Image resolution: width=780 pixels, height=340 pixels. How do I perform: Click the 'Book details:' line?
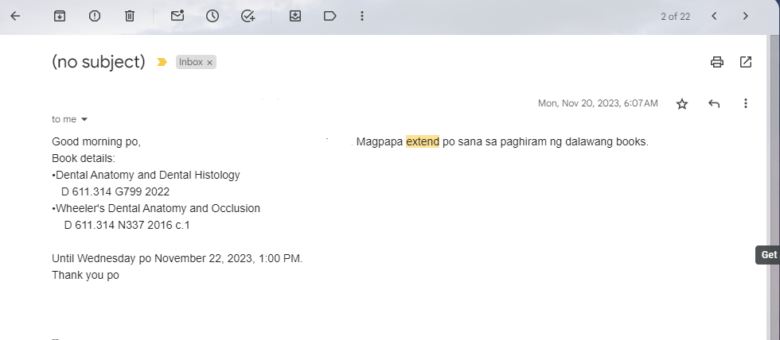click(84, 158)
